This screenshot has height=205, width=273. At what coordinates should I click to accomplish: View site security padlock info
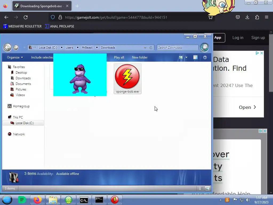[x=60, y=17]
